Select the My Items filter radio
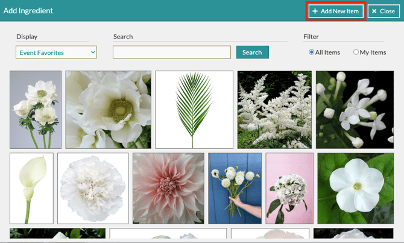 pyautogui.click(x=356, y=52)
